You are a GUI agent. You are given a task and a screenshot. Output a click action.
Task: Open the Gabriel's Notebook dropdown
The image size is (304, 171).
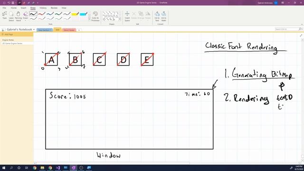coord(34,29)
